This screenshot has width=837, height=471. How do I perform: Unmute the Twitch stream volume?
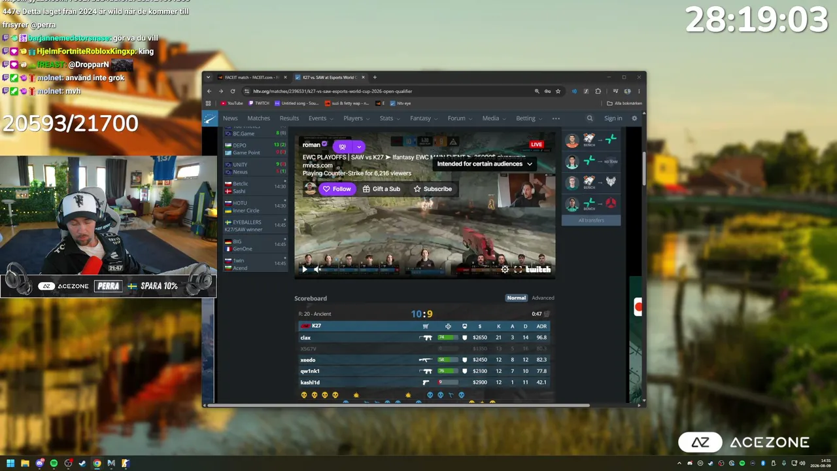point(317,269)
